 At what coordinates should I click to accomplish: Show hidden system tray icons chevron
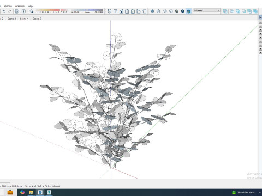[260, 192]
